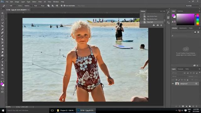Image resolution: width=201 pixels, height=113 pixels.
Task: Select the Gradient tool
Action: [x=2, y=49]
